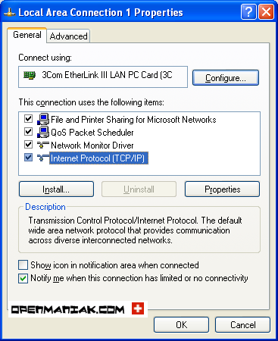This screenshot has height=341, width=278.
Task: Click the Internet Protocol (TCP/IP) icon
Action: pos(43,158)
